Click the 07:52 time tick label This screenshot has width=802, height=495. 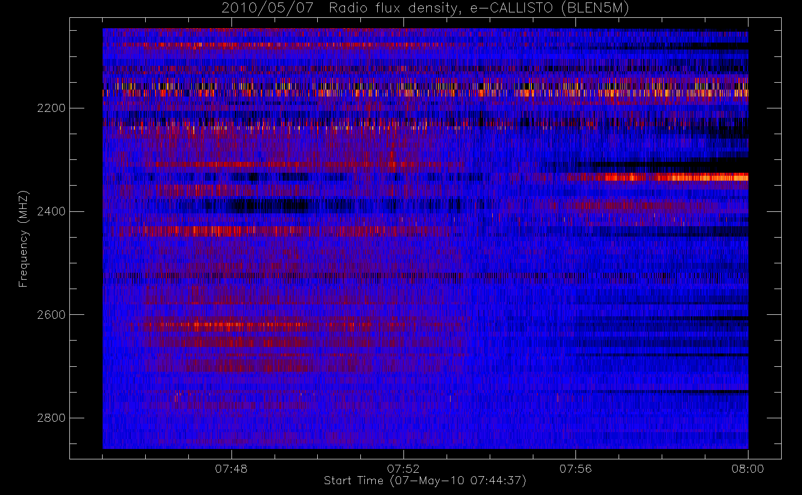pyautogui.click(x=403, y=469)
